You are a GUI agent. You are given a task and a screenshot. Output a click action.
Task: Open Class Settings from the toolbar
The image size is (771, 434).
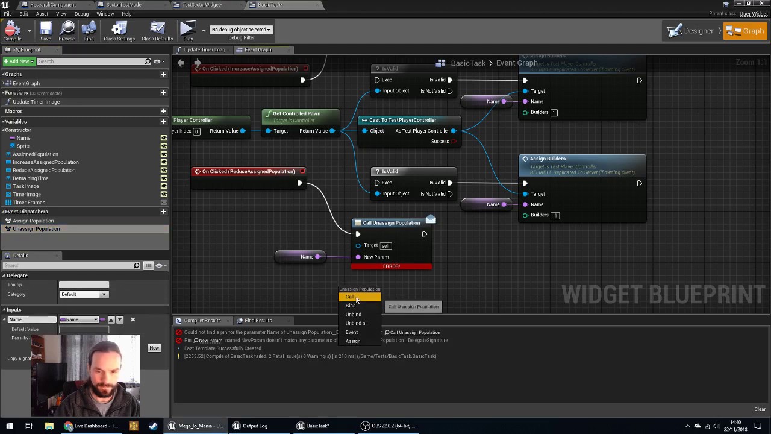click(119, 31)
